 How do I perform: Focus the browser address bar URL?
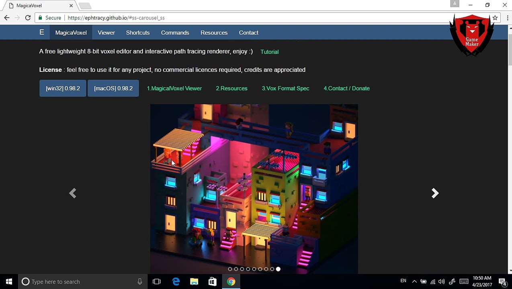[x=116, y=18]
